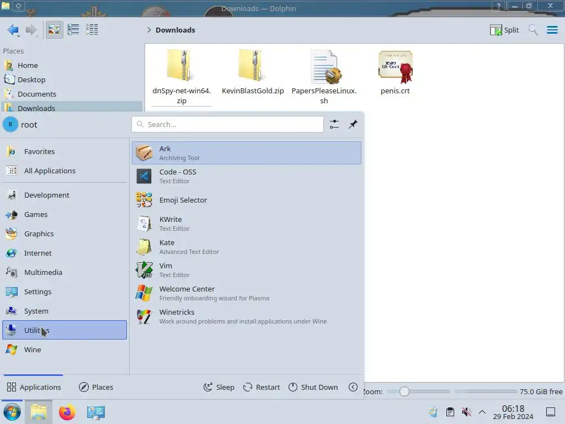
Task: Open launcher configure settings icon
Action: tap(334, 124)
